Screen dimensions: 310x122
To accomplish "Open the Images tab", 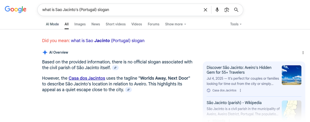I will click(80, 24).
